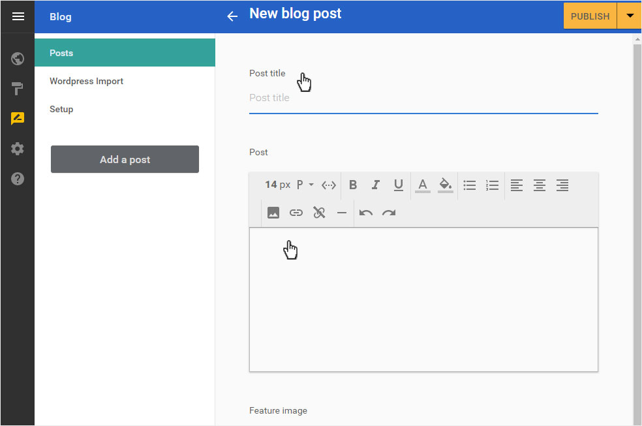Open the text color picker

pyautogui.click(x=422, y=185)
